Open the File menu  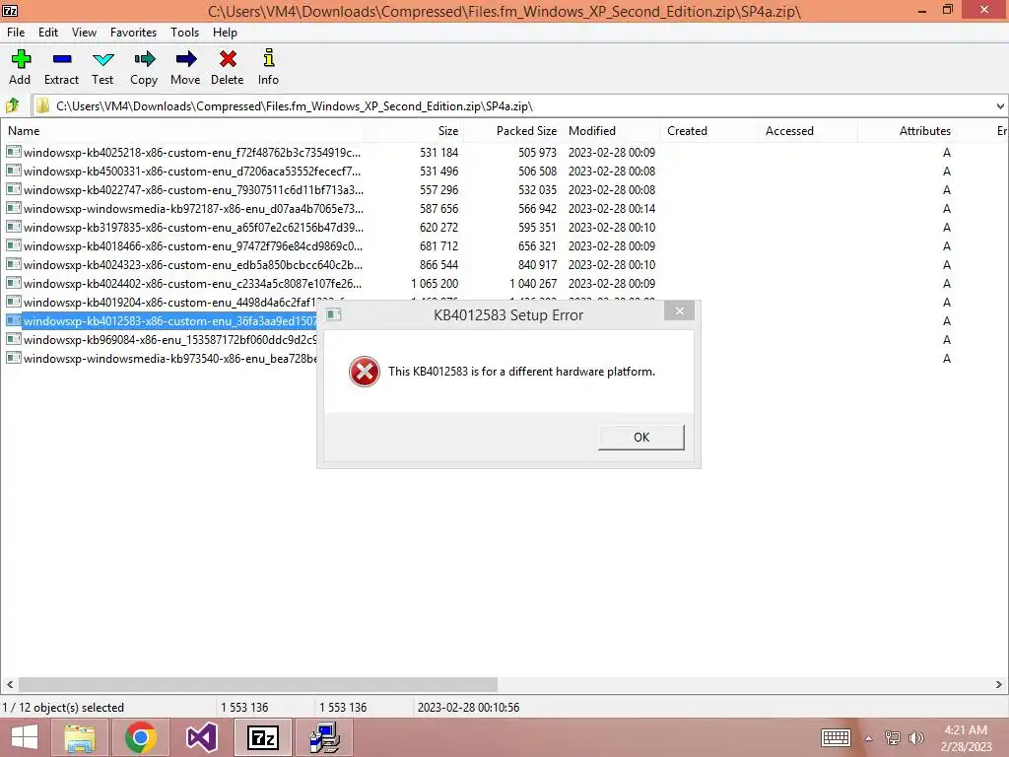tap(16, 33)
